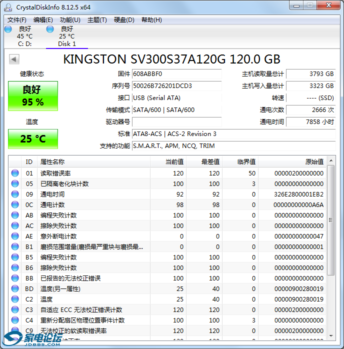The width and height of the screenshot is (344, 349).
Task: Click the power-on count 2666 次
Action: [311, 110]
